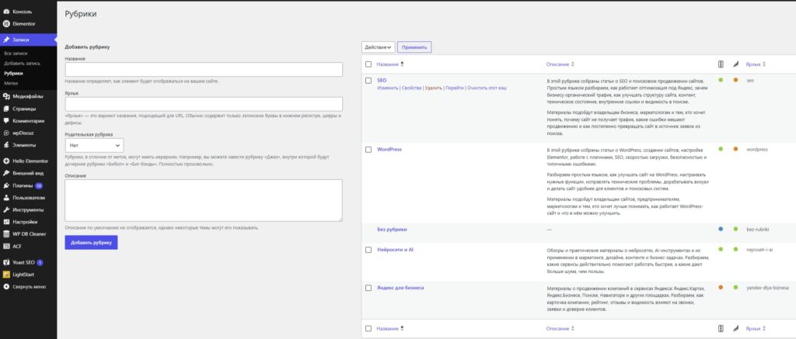This screenshot has width=796, height=339.
Task: Focus the Название input field
Action: (204, 69)
